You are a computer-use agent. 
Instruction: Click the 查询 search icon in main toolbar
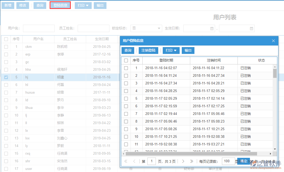coord(40,5)
